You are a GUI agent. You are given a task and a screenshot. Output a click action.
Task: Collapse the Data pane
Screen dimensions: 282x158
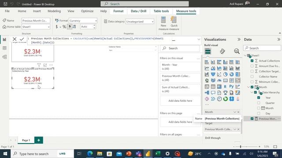[x=279, y=39]
